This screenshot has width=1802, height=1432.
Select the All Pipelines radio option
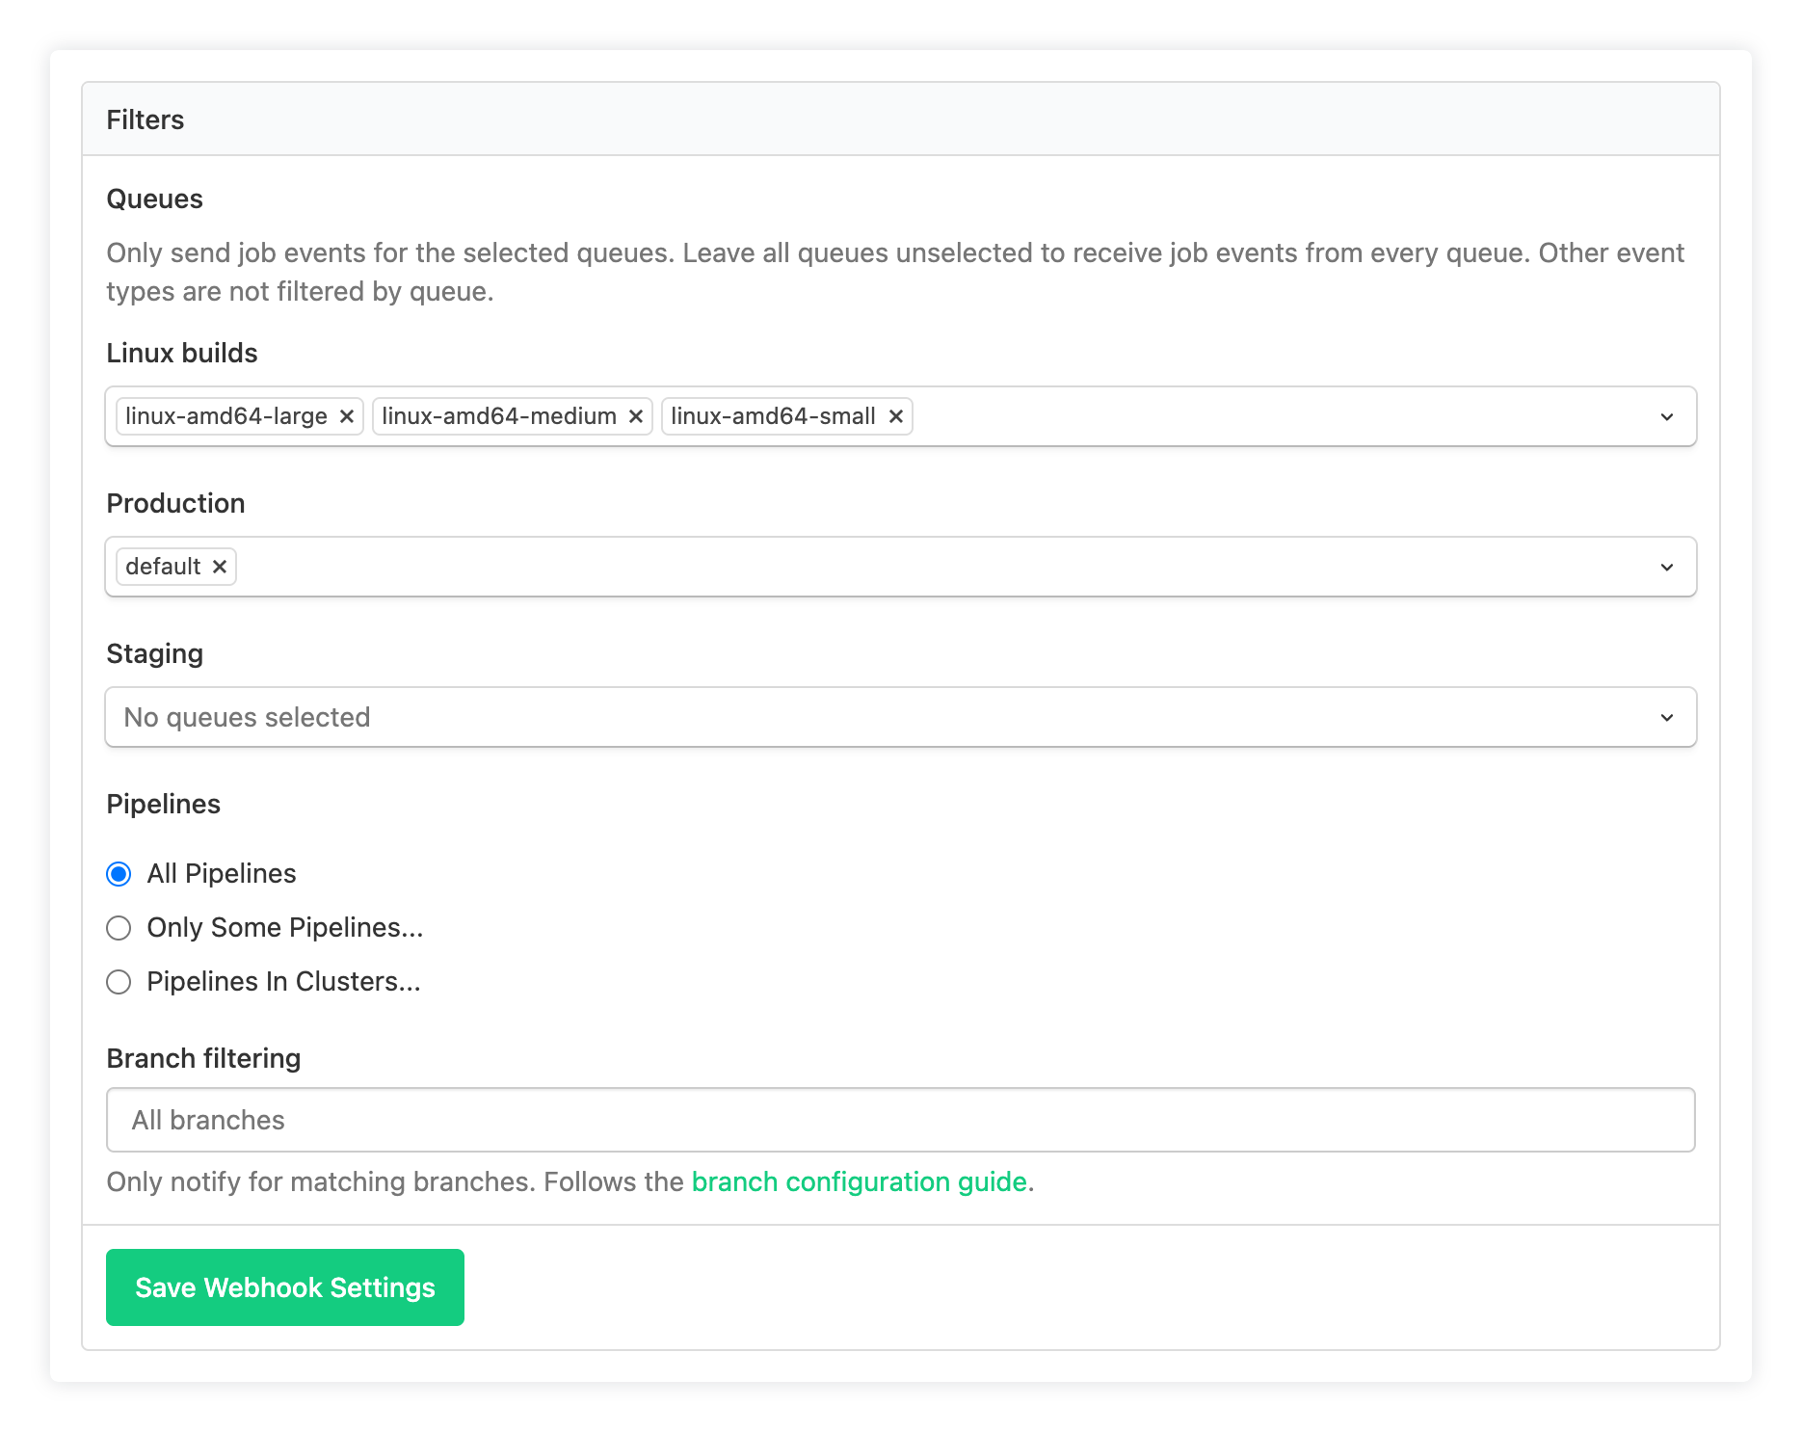click(x=119, y=874)
